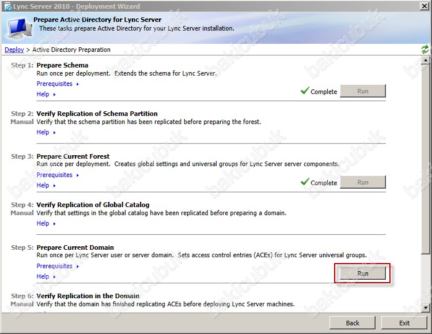Click the disabled Run button for Prepare Schema

pyautogui.click(x=362, y=91)
